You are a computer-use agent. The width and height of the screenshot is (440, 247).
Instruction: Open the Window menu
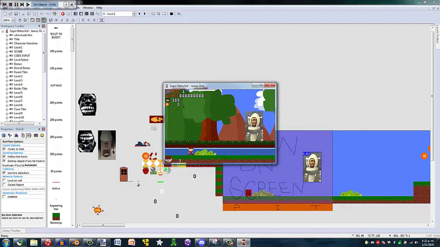click(88, 8)
